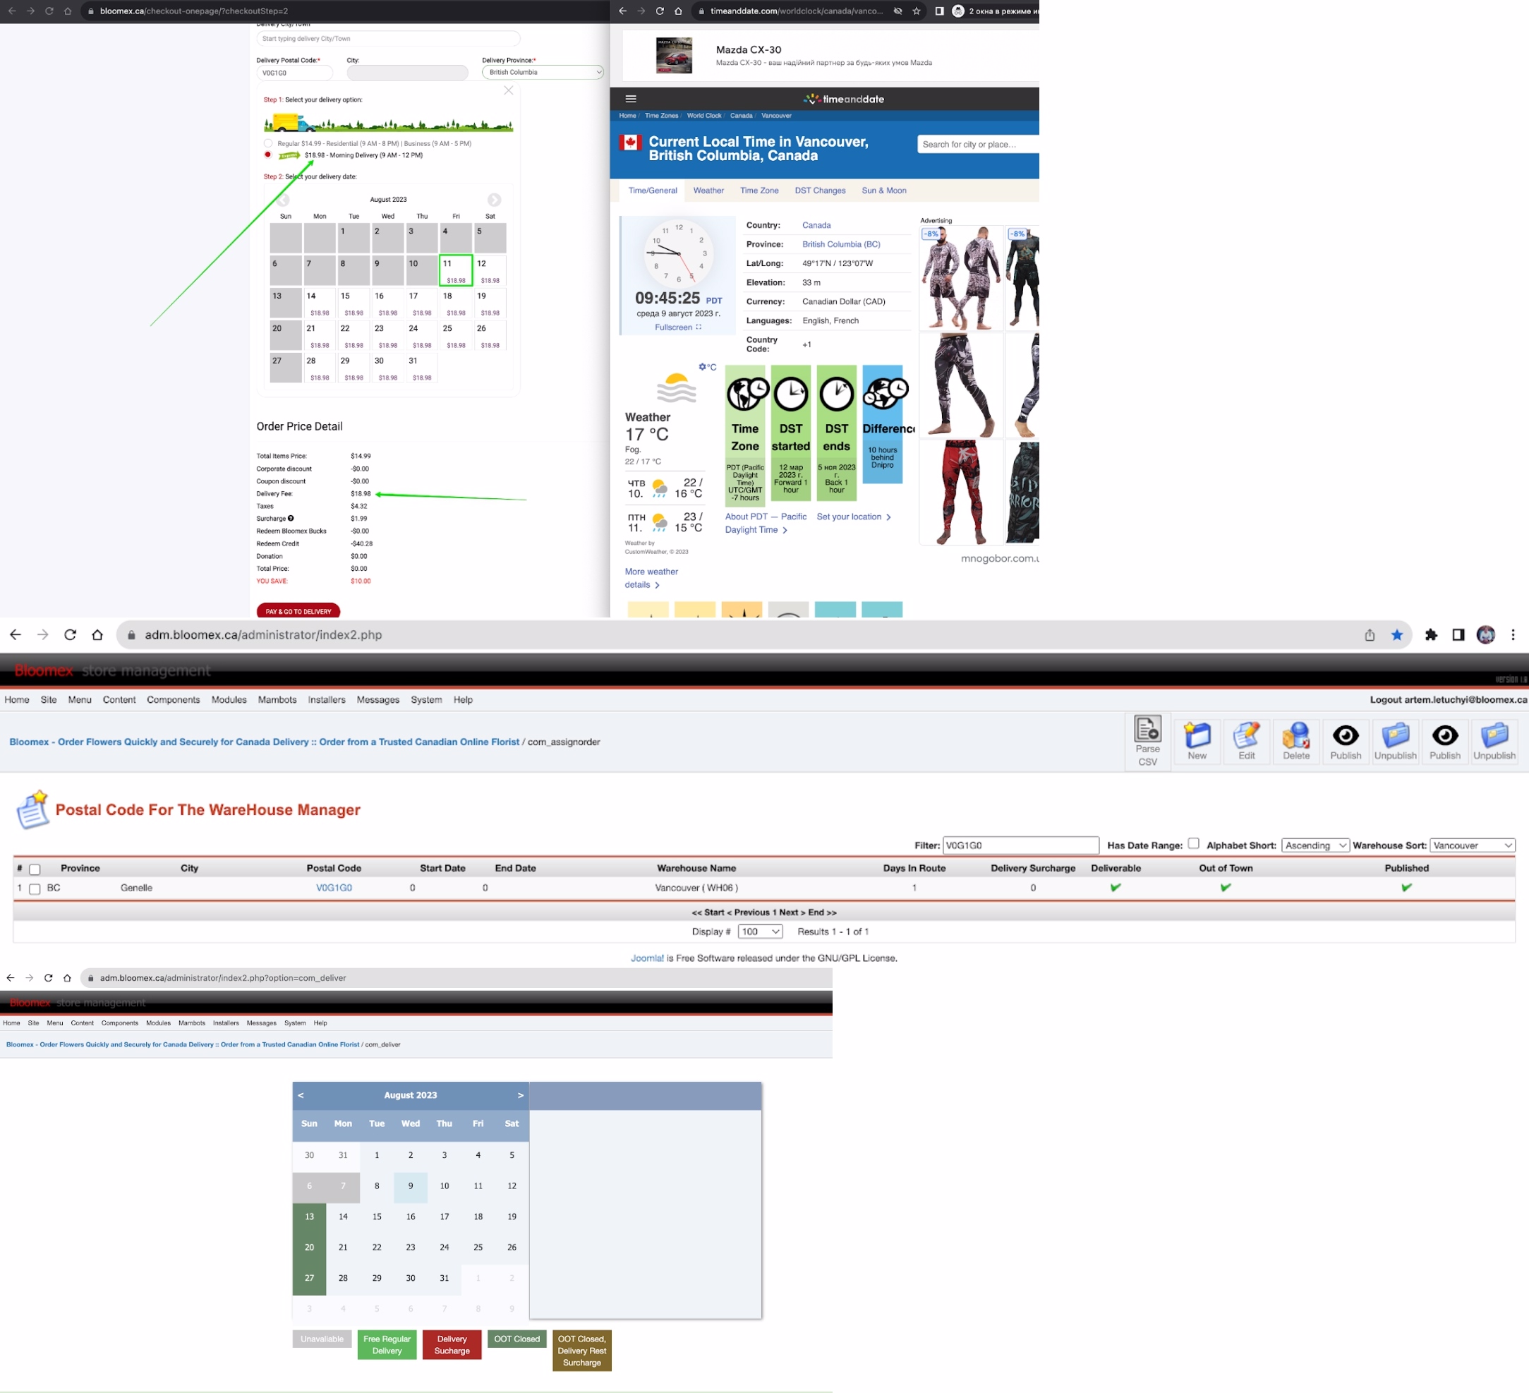Screen dimensions: 1529x1393
Task: Click the DST ends clock tile
Action: click(x=837, y=433)
